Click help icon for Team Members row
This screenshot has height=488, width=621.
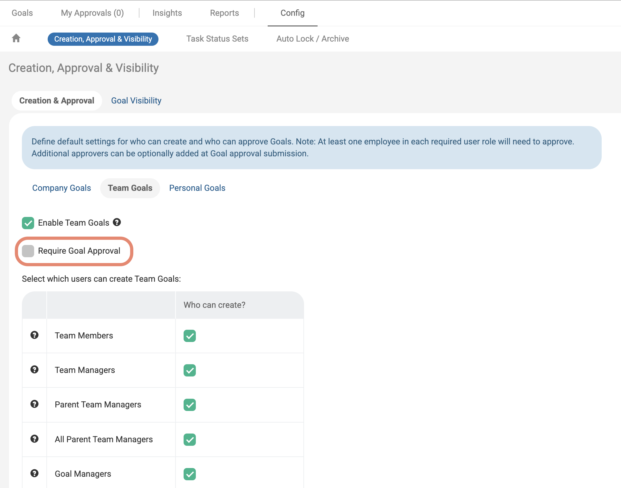[x=34, y=335]
